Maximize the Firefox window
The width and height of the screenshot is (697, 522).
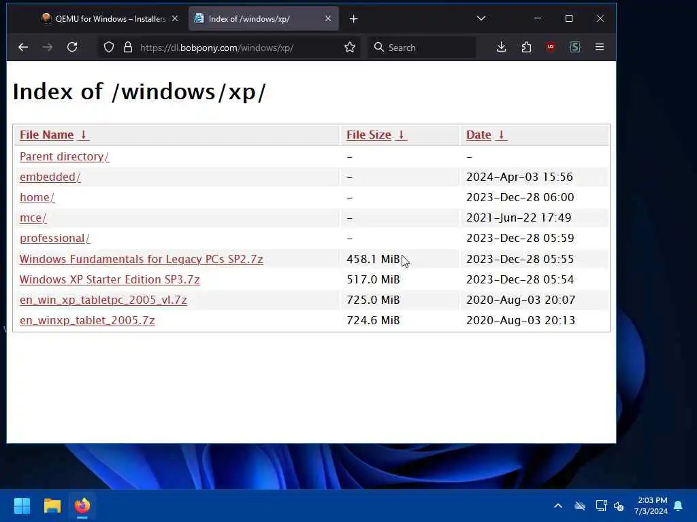pyautogui.click(x=569, y=18)
